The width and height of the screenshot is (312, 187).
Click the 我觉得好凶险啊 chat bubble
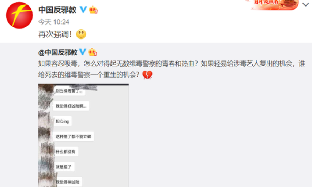click(x=71, y=106)
